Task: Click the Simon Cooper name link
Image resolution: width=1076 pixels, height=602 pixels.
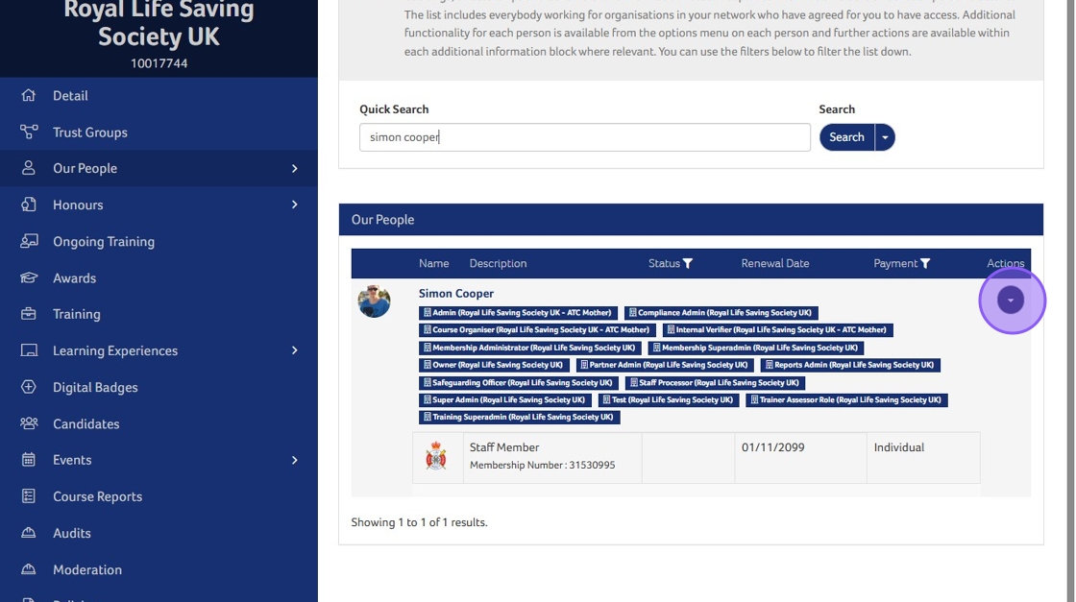Action: coord(456,294)
